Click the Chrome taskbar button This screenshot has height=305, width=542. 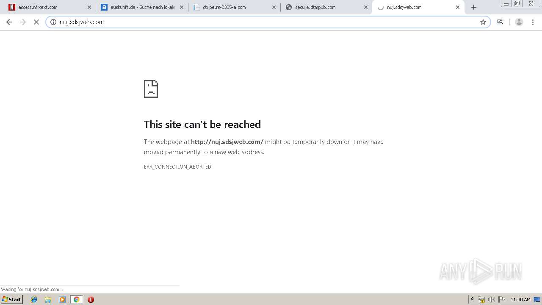[76, 299]
